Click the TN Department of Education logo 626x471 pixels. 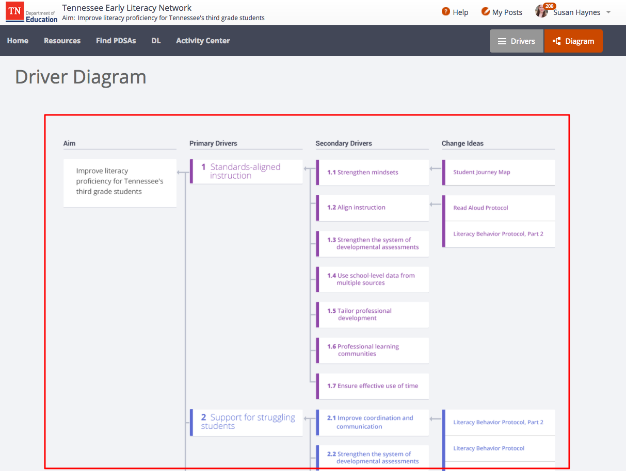(x=31, y=12)
